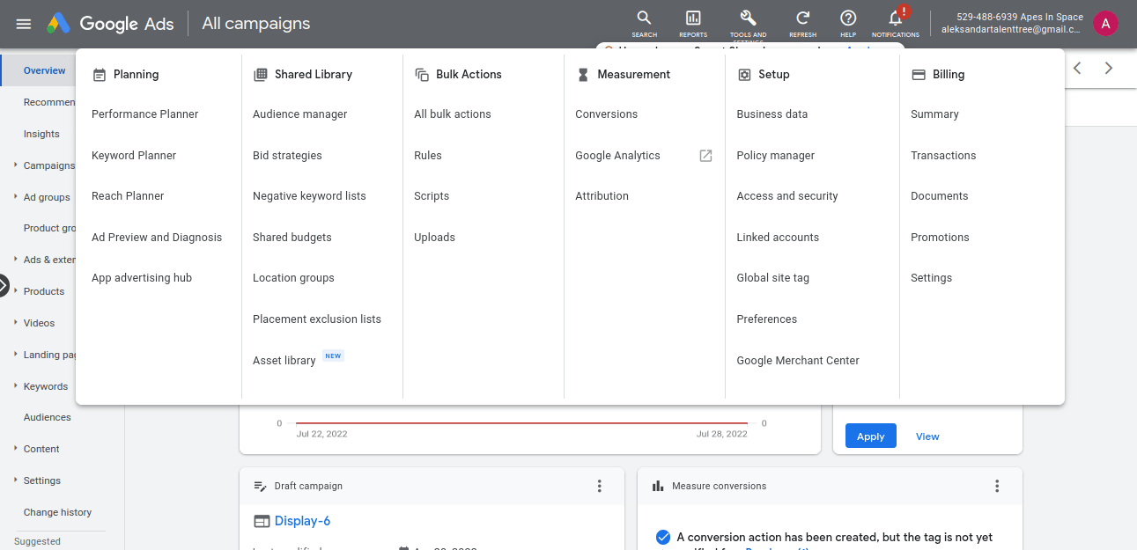Open Insights in left navigation
The height and width of the screenshot is (550, 1137).
pyautogui.click(x=41, y=134)
